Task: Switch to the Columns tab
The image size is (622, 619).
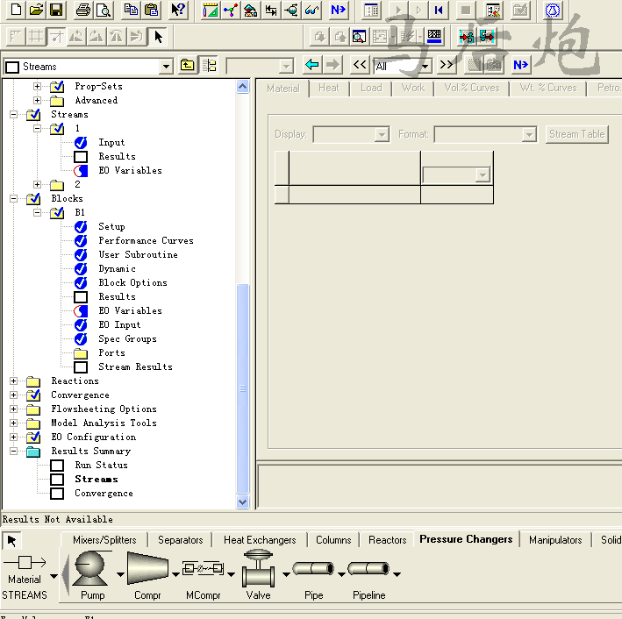Action: point(333,540)
